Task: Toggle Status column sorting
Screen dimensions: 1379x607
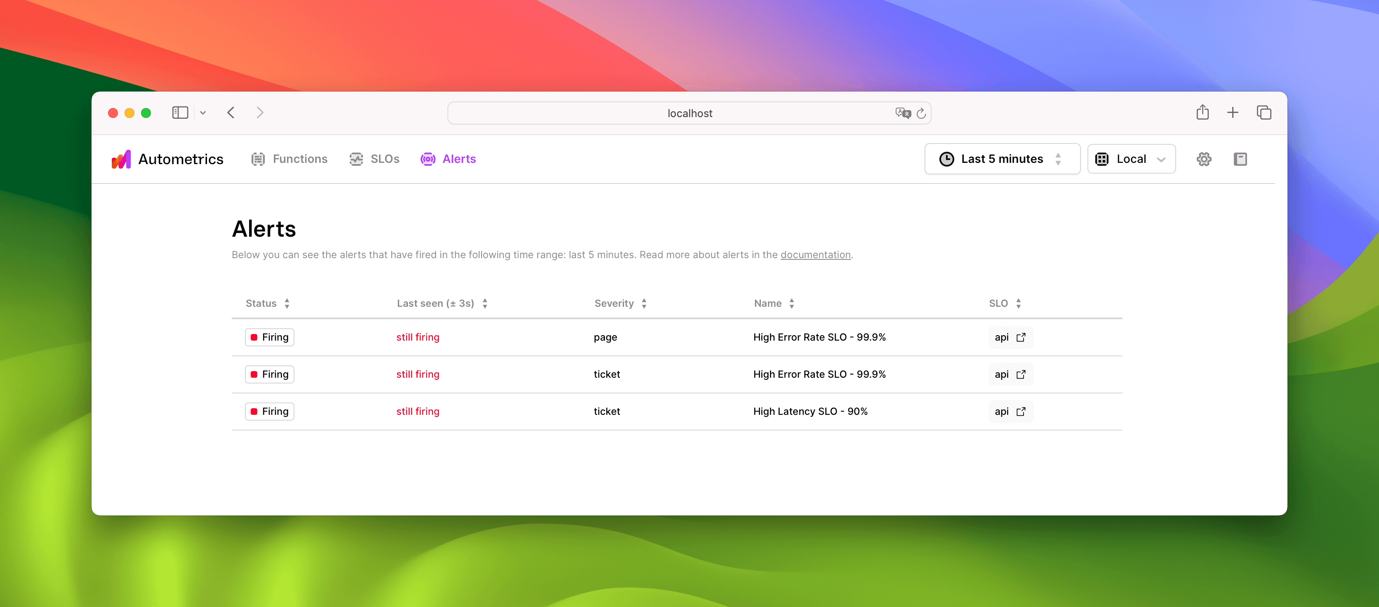Action: [x=287, y=303]
